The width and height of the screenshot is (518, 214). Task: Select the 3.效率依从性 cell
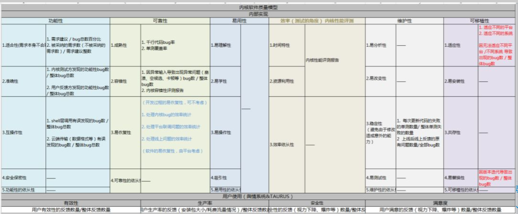click(287, 144)
